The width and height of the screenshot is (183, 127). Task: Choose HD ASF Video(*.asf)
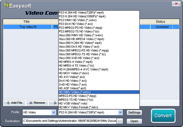pos(99,89)
